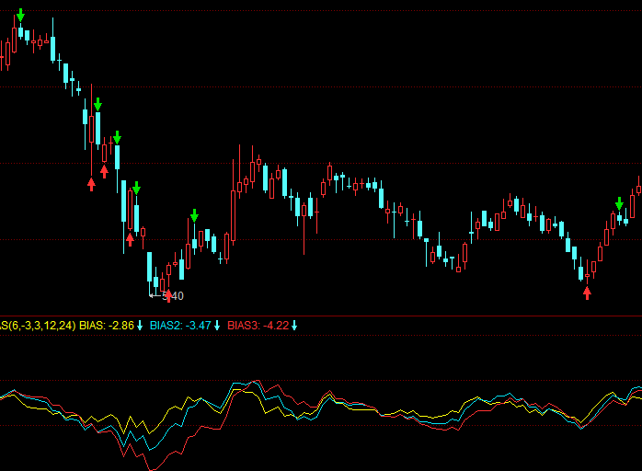The image size is (642, 471).
Task: Click the rightmost red up arrow signal
Action: pyautogui.click(x=587, y=293)
